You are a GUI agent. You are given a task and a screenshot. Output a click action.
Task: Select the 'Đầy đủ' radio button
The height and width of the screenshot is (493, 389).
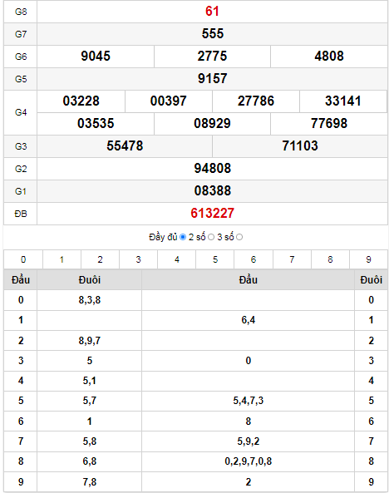(x=183, y=237)
